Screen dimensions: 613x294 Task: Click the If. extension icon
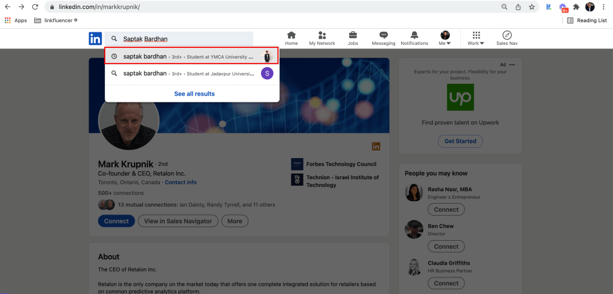(549, 7)
